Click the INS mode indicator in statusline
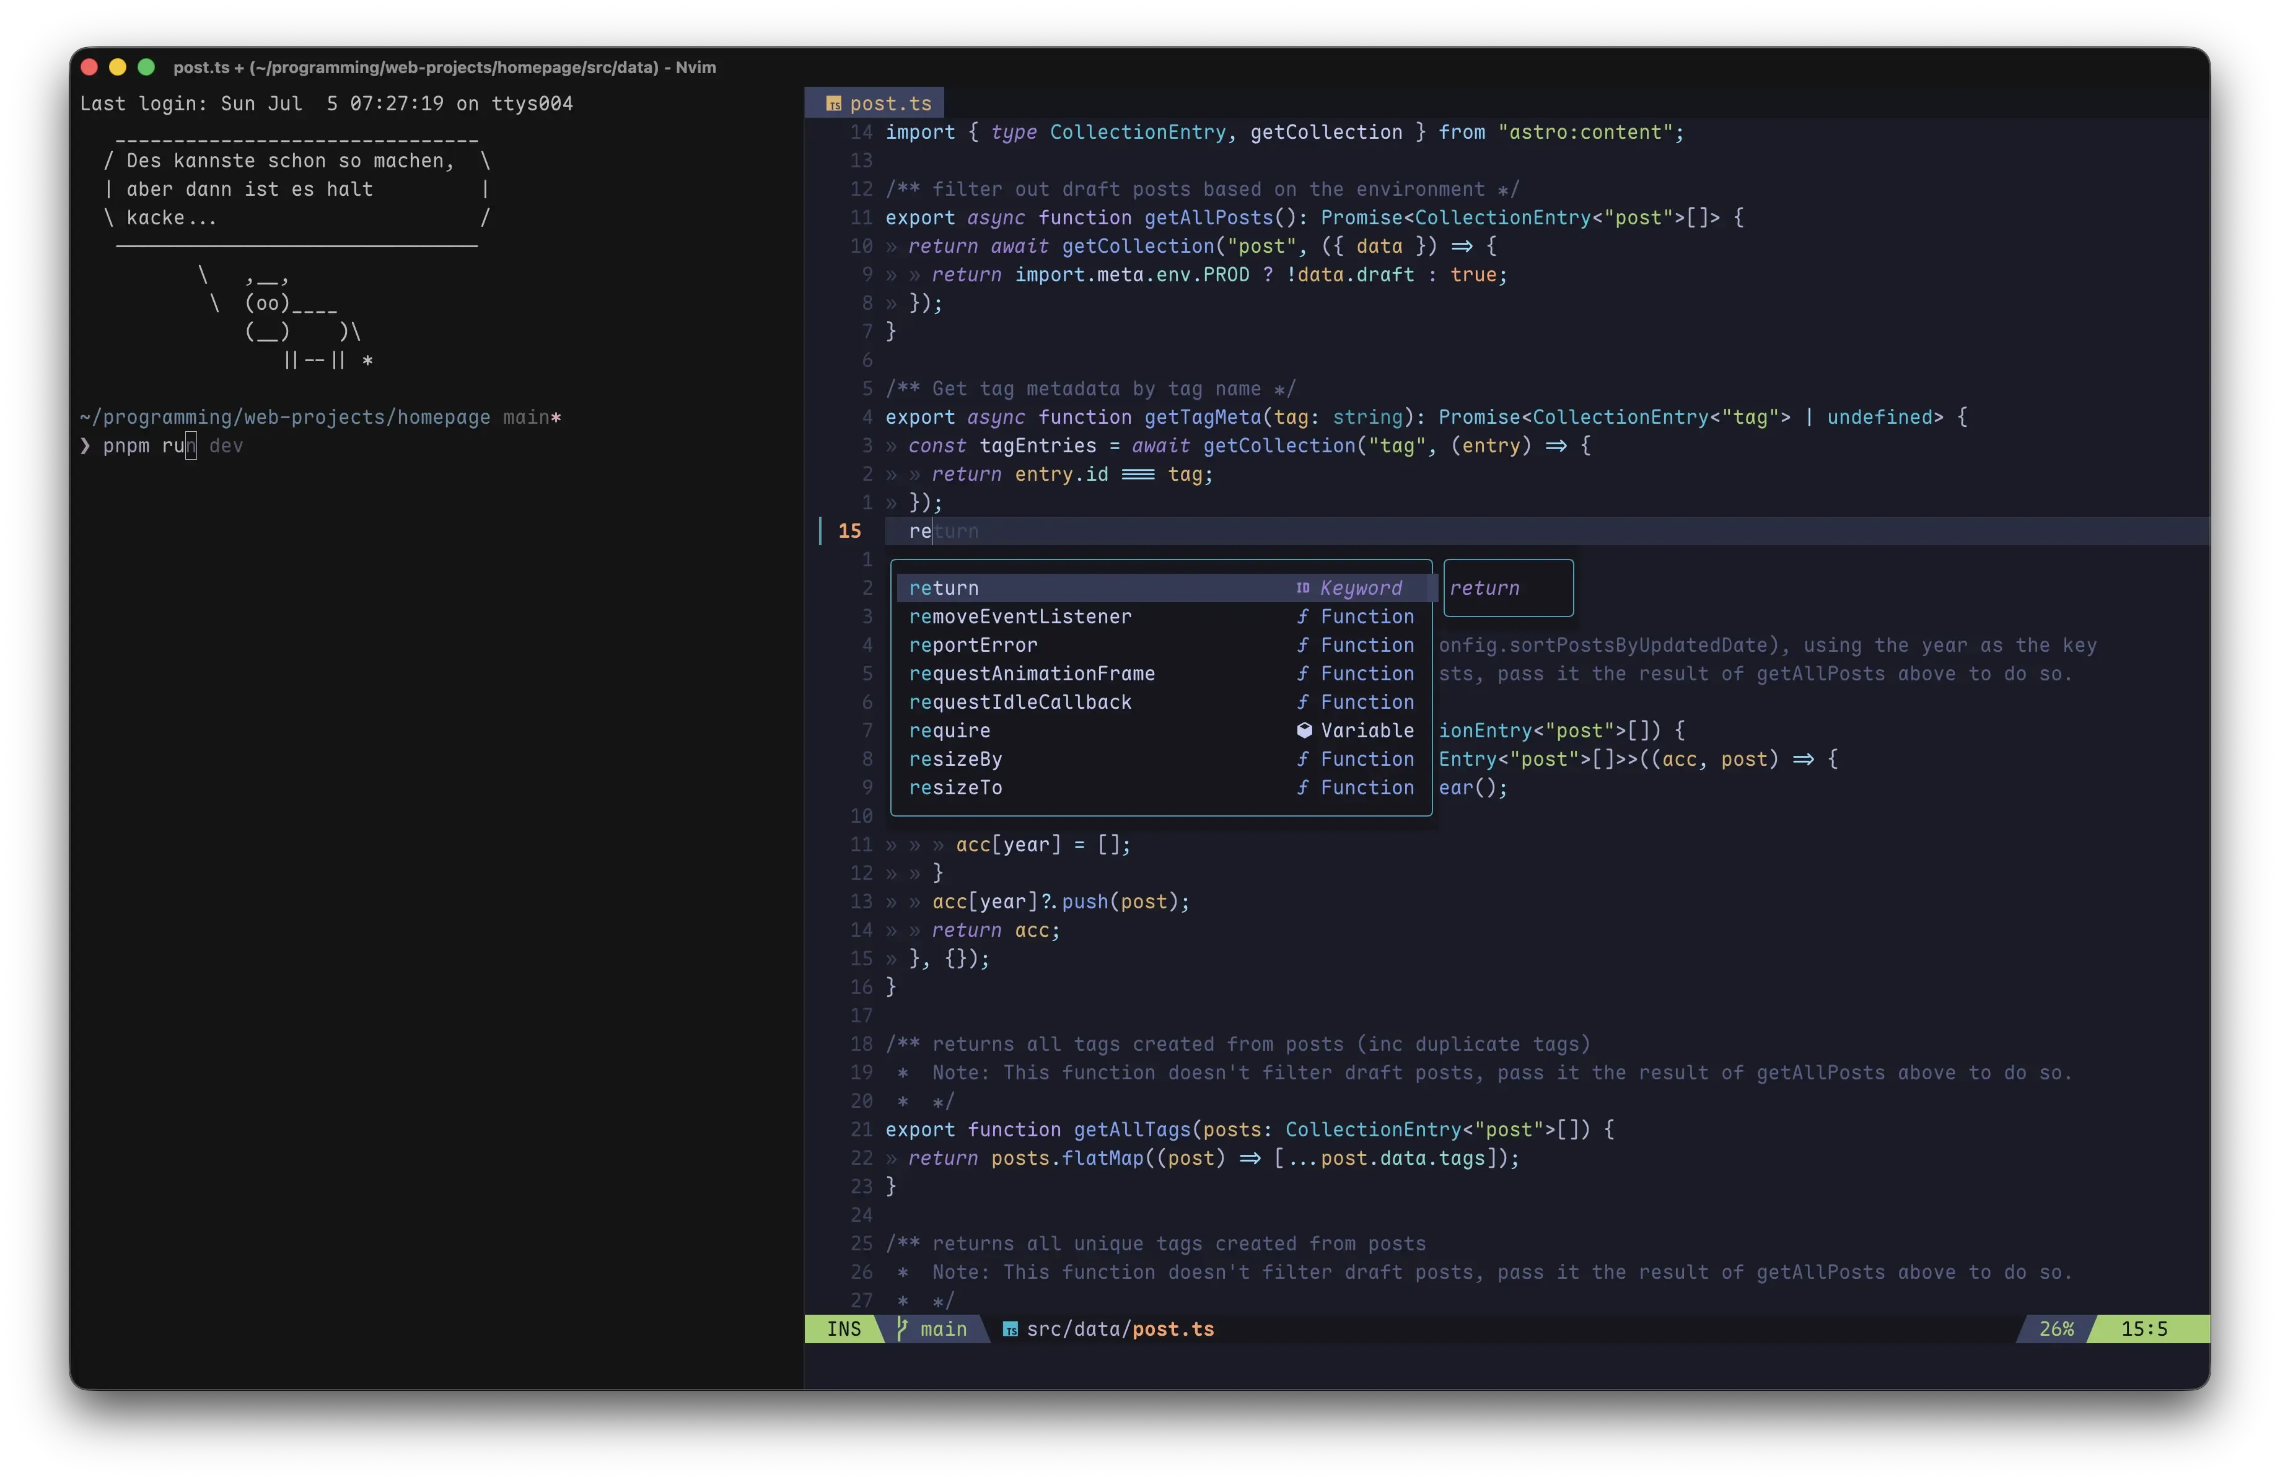2280x1482 pixels. click(843, 1330)
